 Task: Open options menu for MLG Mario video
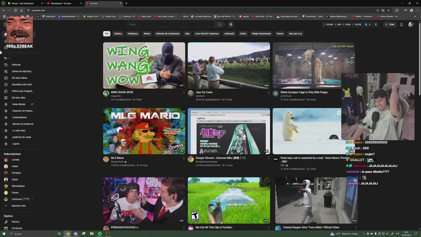pyautogui.click(x=184, y=158)
